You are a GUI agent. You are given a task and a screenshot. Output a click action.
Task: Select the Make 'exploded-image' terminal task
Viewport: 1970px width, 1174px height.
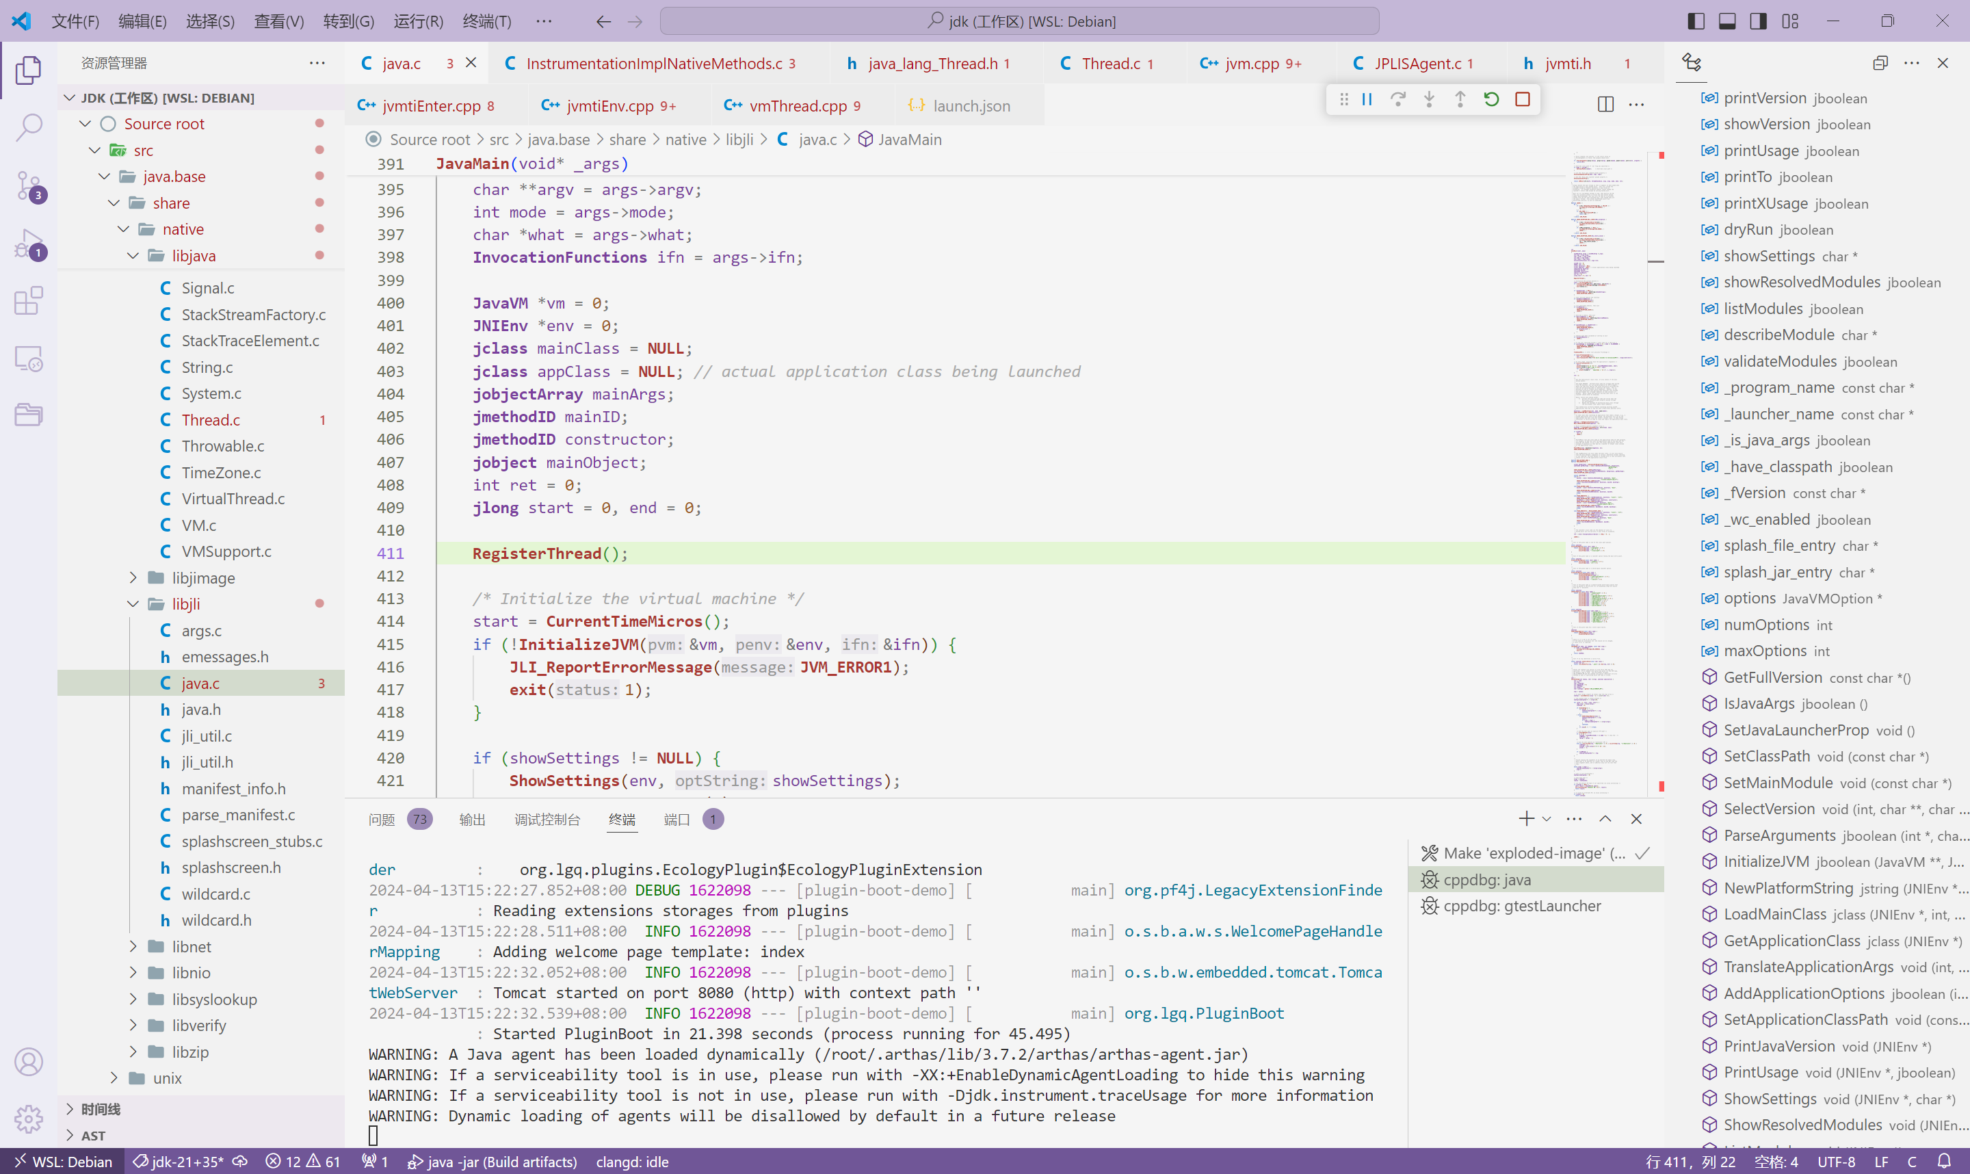tap(1536, 853)
